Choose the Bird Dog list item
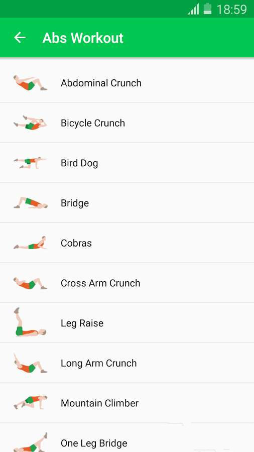 click(127, 163)
